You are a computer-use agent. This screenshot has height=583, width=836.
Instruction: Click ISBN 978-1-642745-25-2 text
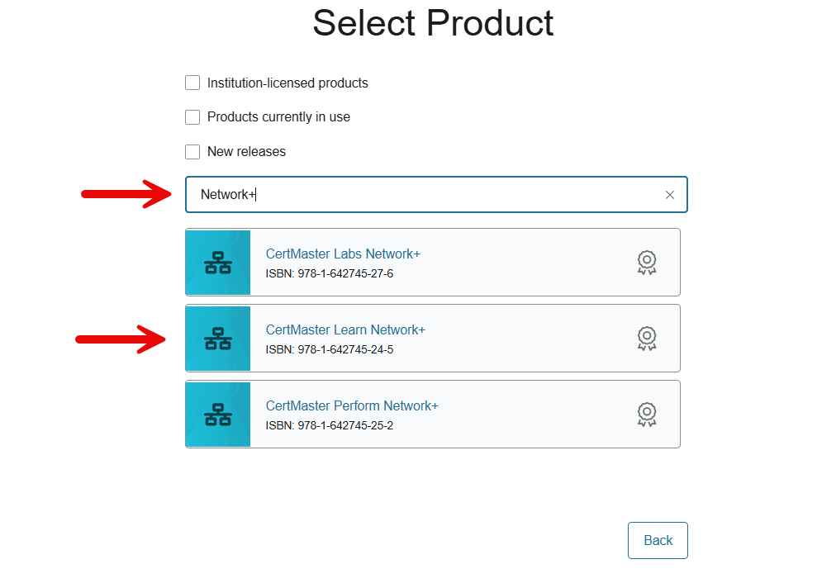tap(330, 426)
